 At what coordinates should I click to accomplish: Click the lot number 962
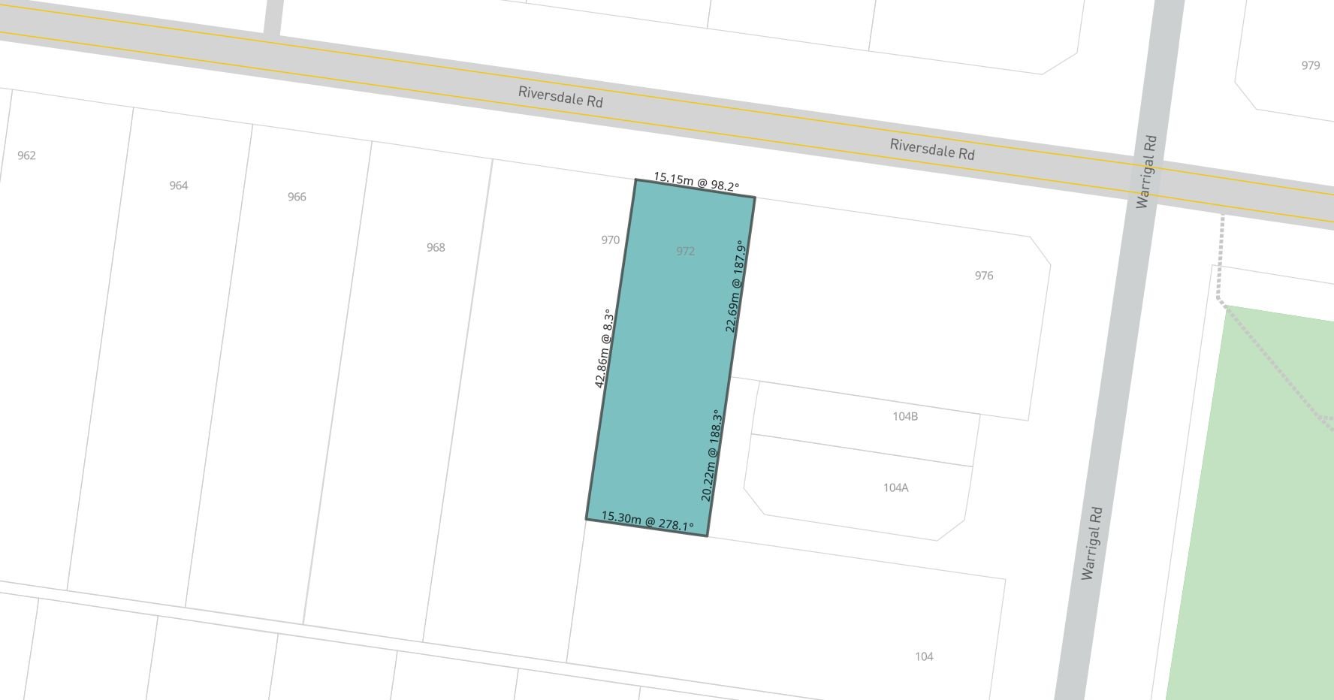tap(26, 155)
